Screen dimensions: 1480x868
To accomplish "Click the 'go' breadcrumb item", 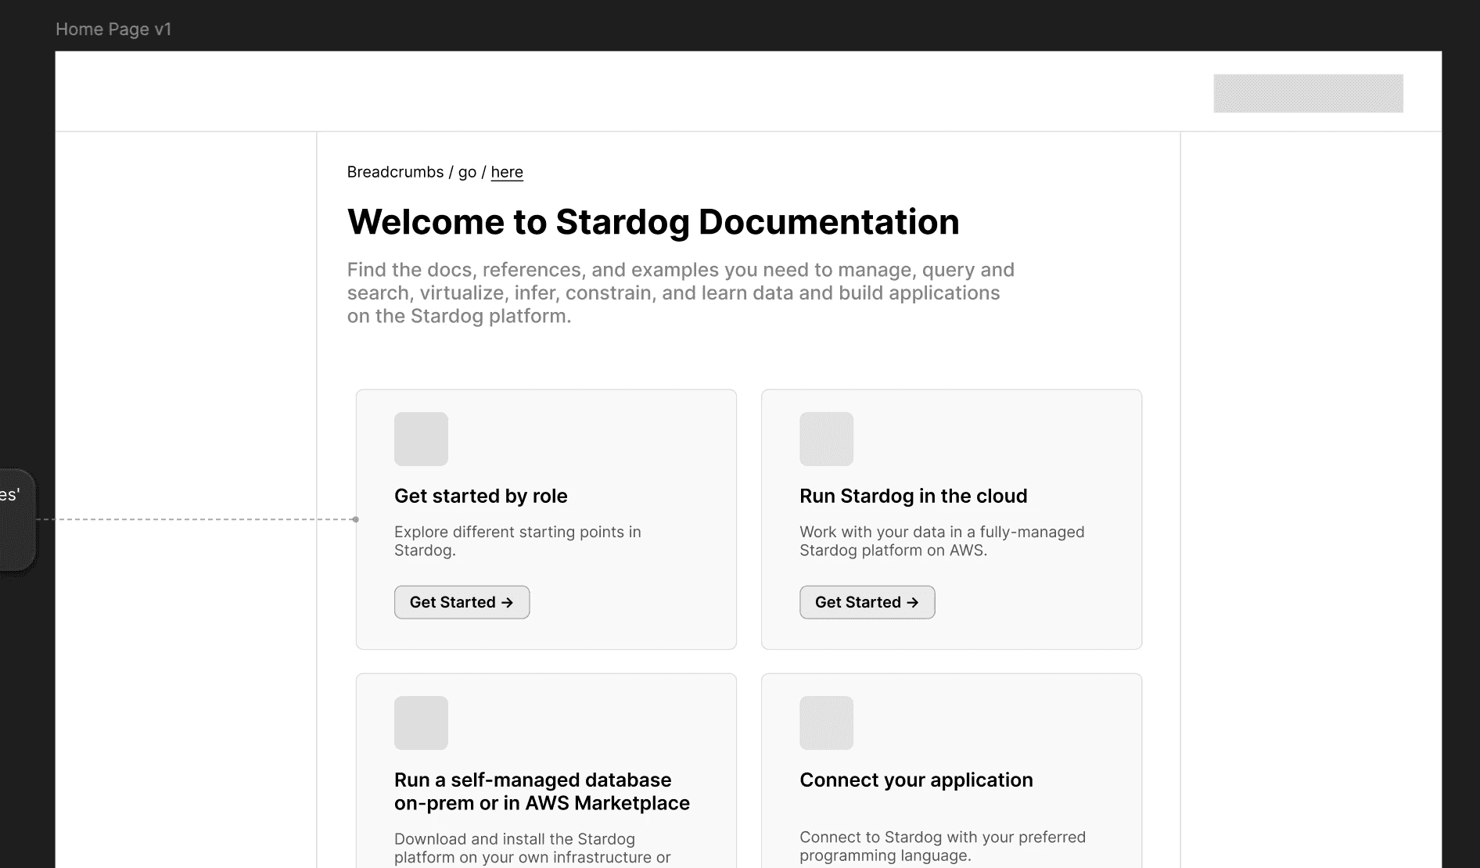I will tap(467, 172).
